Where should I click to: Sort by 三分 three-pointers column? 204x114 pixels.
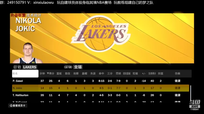click(x=110, y=73)
